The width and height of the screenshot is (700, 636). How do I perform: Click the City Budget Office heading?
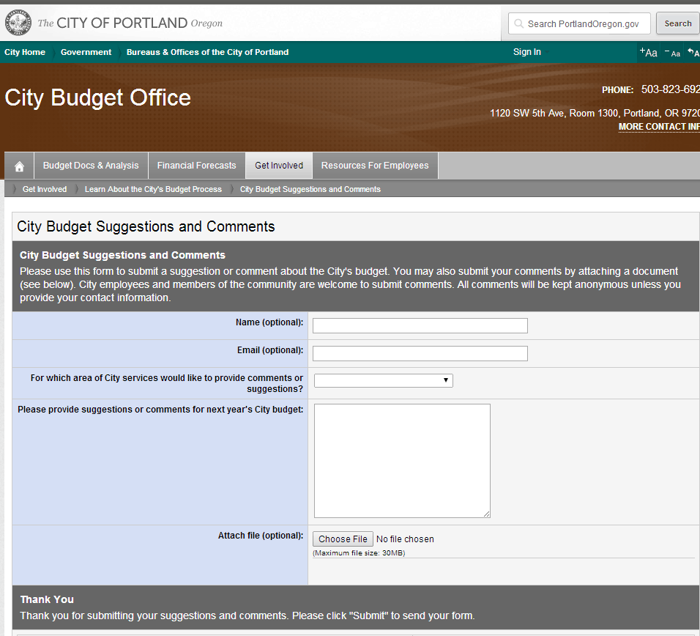pos(98,97)
